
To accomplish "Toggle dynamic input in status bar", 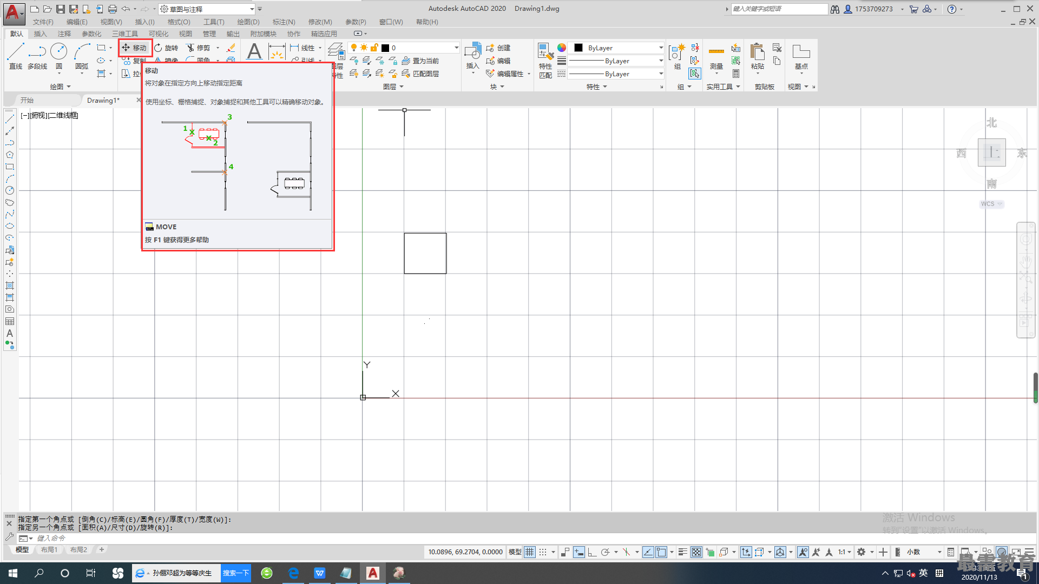I will pyautogui.click(x=579, y=552).
